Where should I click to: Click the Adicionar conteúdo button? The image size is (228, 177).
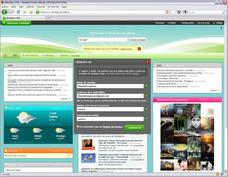tap(16, 23)
